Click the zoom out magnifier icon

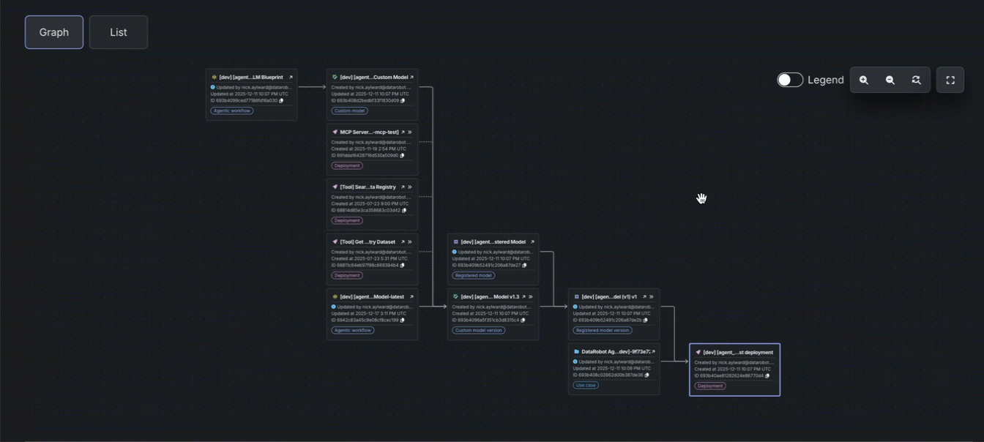(890, 80)
